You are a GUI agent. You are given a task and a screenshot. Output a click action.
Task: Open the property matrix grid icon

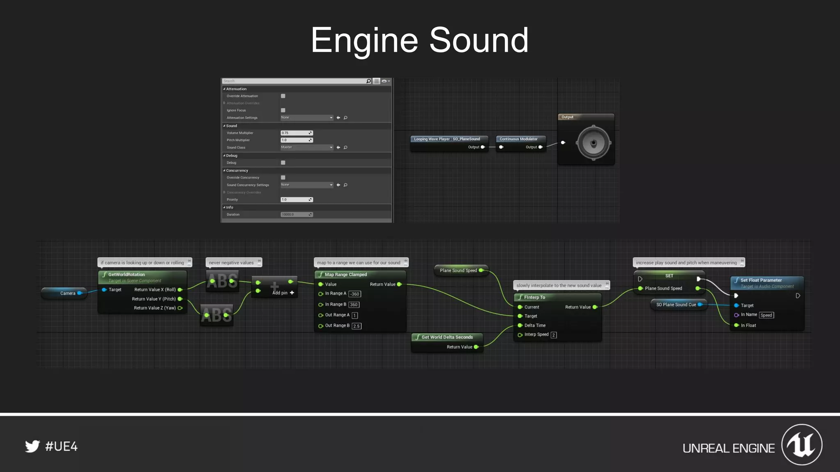click(377, 81)
